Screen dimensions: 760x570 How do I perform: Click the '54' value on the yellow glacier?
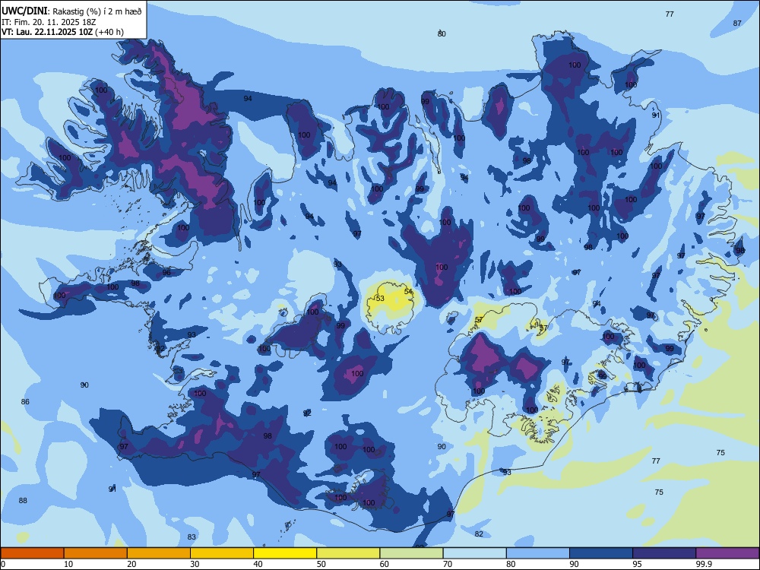tap(409, 291)
